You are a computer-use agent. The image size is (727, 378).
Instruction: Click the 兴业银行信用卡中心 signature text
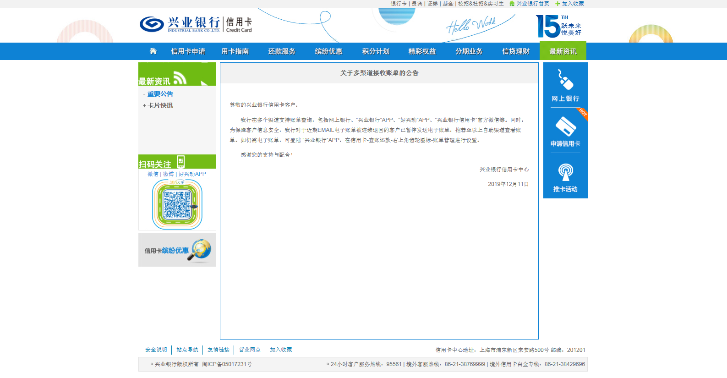click(504, 170)
